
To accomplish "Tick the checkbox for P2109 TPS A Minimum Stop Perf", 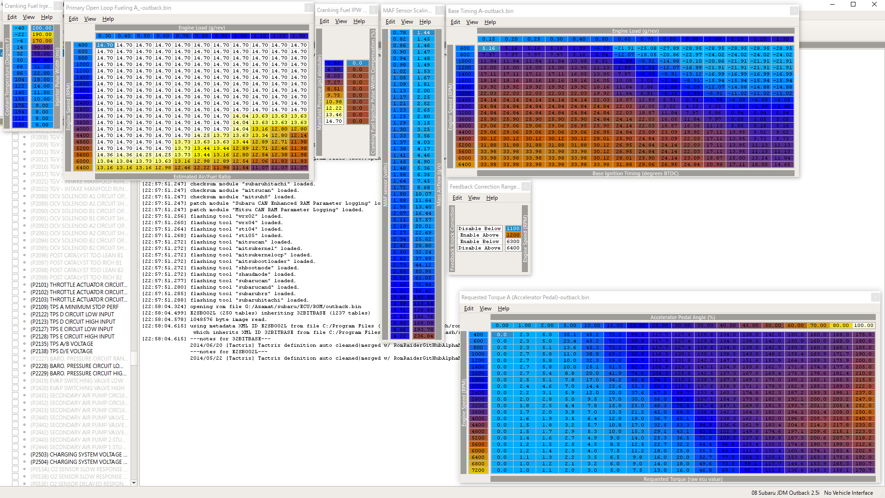I will (x=15, y=307).
